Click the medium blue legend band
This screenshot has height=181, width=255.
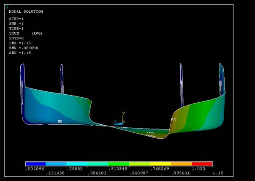point(56,164)
